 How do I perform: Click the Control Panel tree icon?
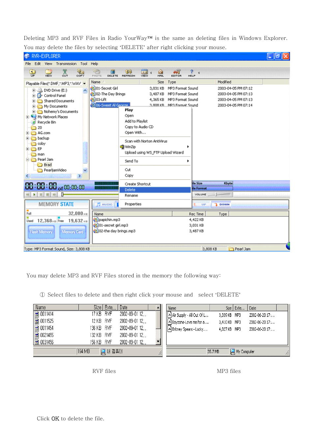(x=40, y=96)
